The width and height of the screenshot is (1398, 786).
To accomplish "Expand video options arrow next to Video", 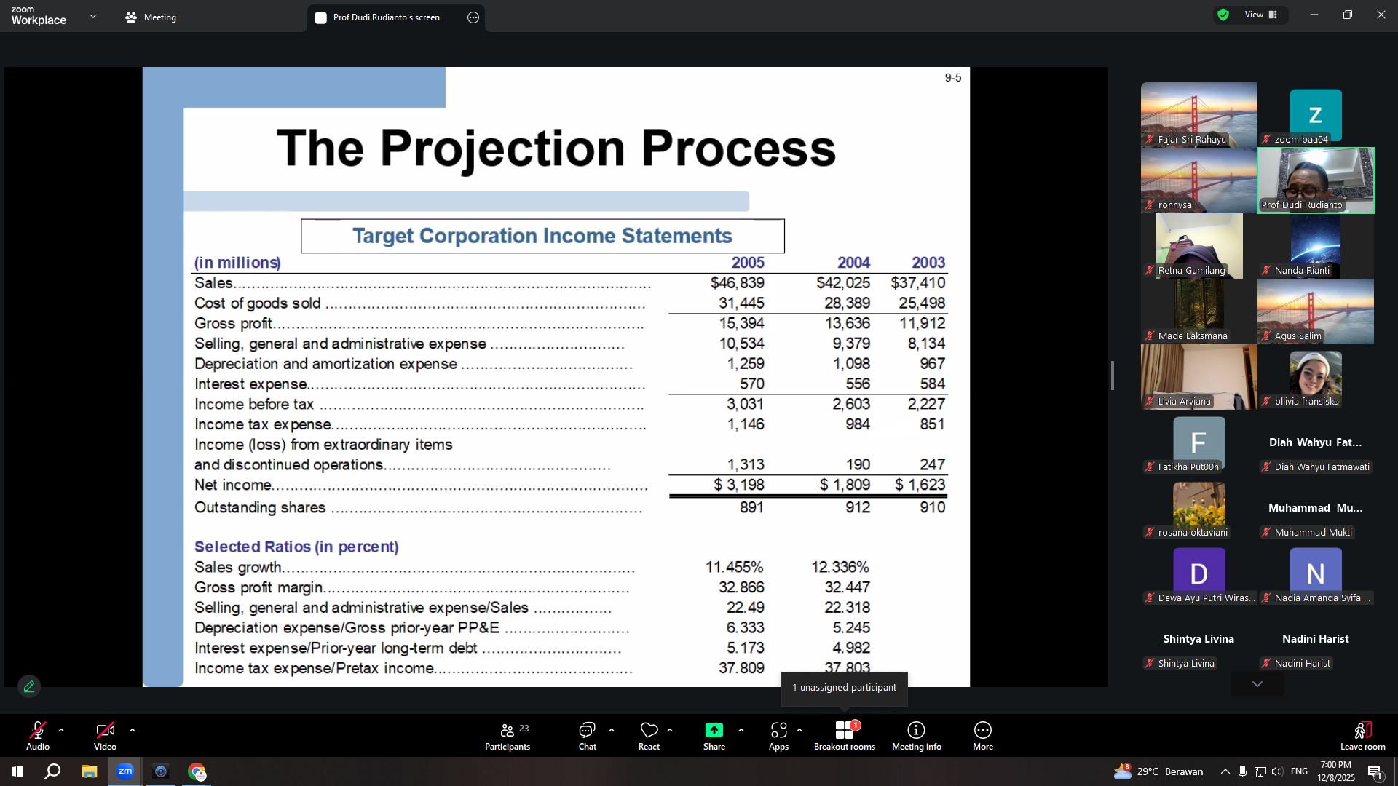I will (x=133, y=730).
